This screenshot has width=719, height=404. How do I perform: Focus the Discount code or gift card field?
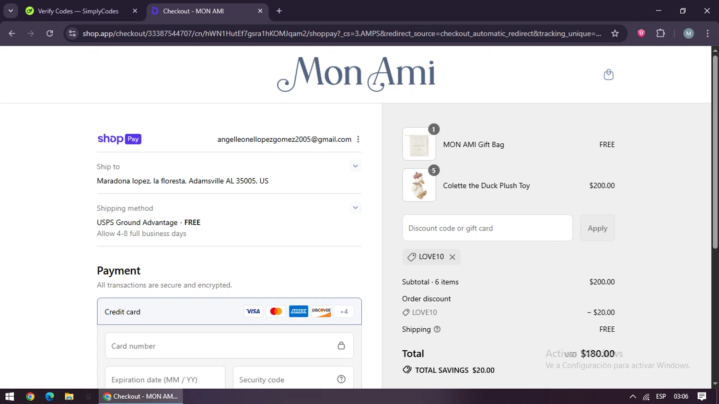(487, 228)
